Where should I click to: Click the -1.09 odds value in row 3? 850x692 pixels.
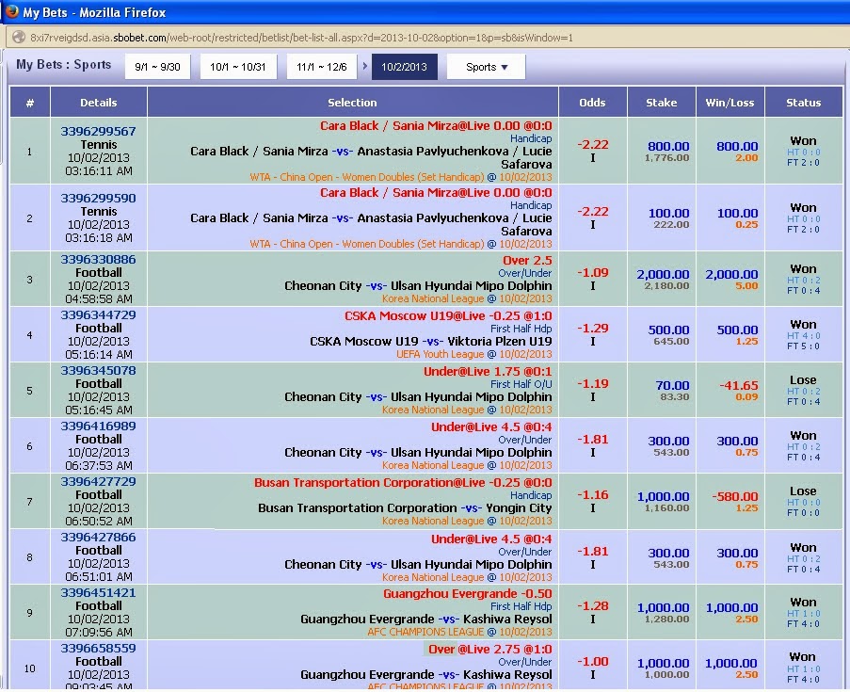[x=592, y=273]
